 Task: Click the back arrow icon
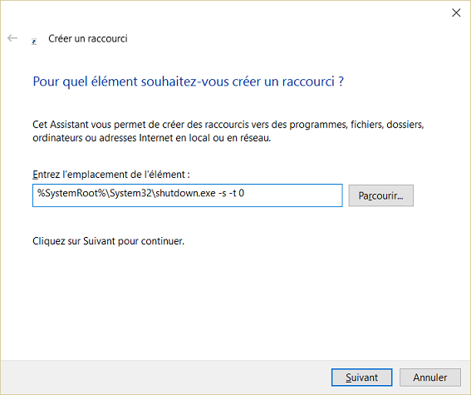12,38
